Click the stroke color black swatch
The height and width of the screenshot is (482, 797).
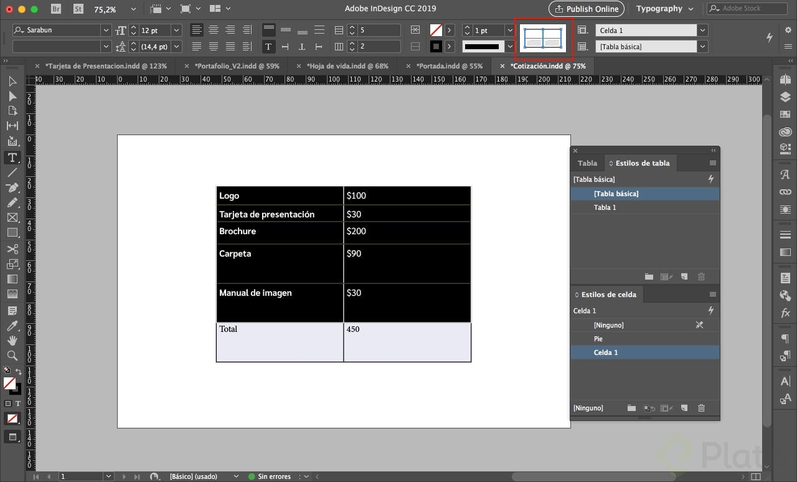[436, 46]
